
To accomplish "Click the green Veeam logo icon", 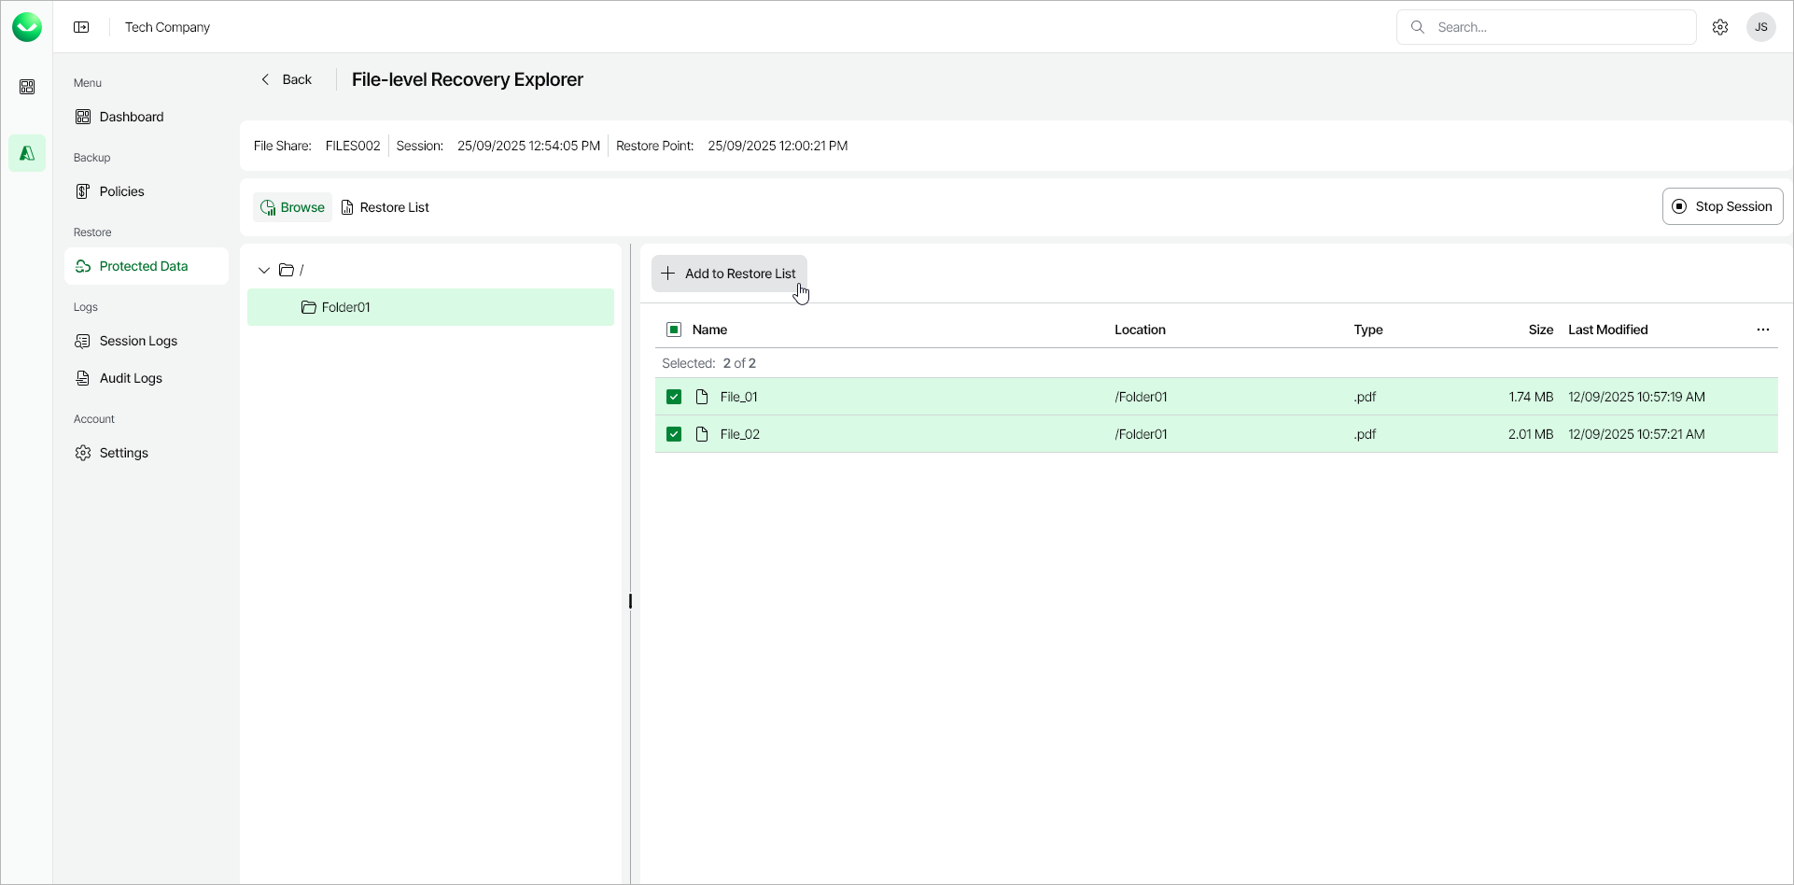I will pyautogui.click(x=27, y=27).
